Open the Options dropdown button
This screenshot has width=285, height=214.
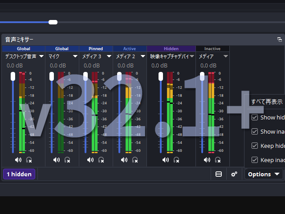(x=264, y=174)
